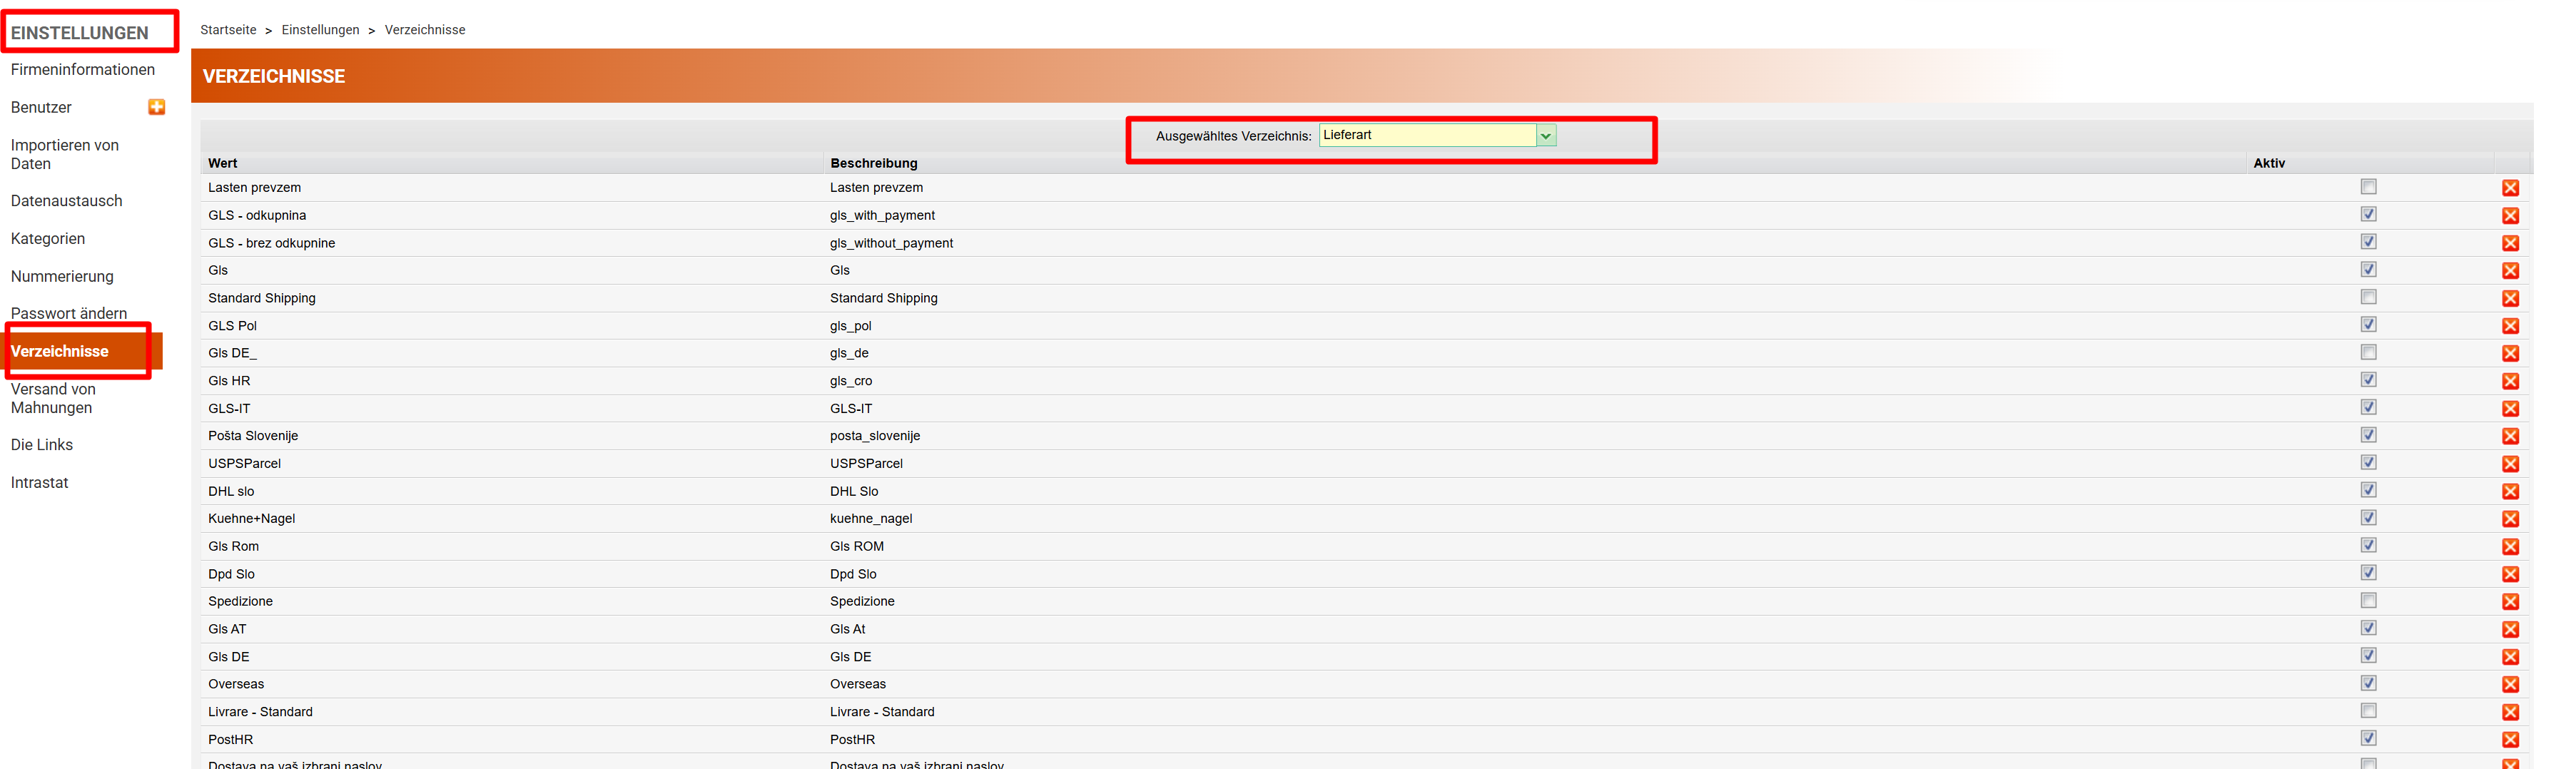This screenshot has width=2576, height=769.
Task: Delete the Kuehne+Nagel row
Action: point(2510,519)
